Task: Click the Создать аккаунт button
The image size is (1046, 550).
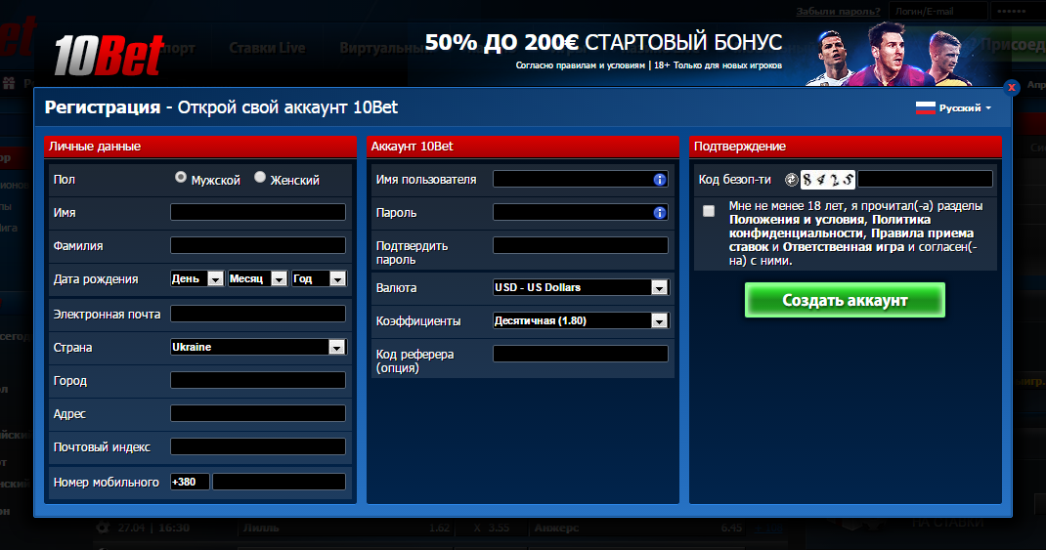Action: pyautogui.click(x=845, y=300)
